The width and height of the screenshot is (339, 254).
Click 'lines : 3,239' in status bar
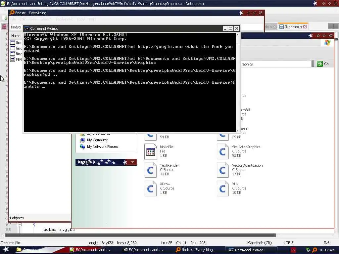(x=127, y=242)
